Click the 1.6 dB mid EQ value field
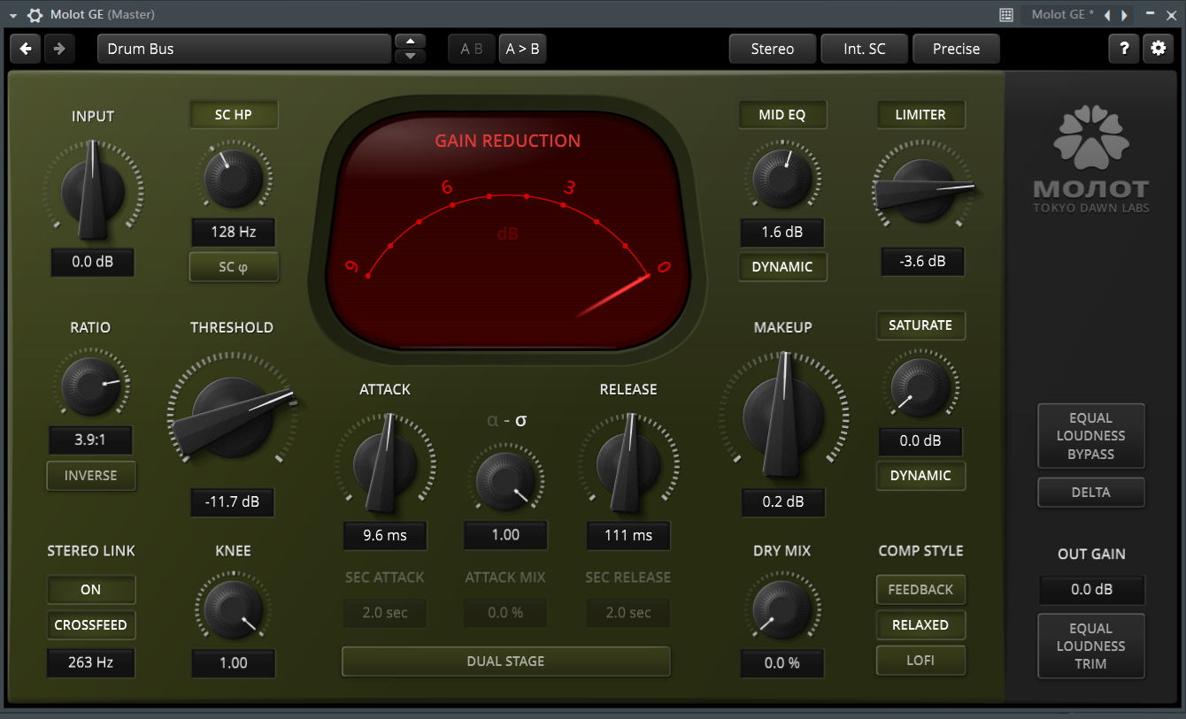This screenshot has height=719, width=1186. [x=782, y=233]
